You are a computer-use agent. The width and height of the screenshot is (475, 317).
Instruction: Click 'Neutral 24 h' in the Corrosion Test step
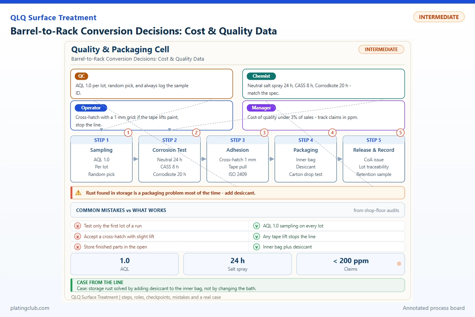coord(169,160)
